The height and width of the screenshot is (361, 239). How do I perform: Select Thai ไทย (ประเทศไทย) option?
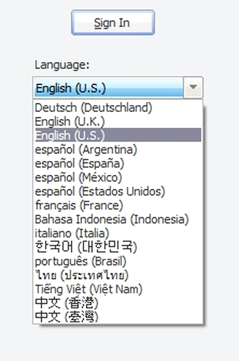(118, 275)
